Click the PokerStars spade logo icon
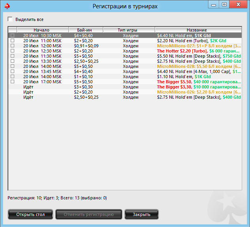Screen dimensions: 250x227 coord(7,6)
